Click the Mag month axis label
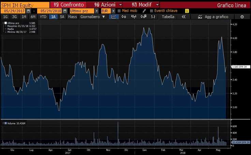This screenshot has height=155, width=251. coord(218,150)
